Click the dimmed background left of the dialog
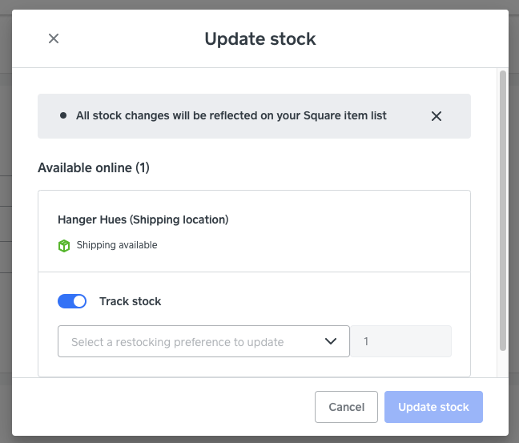 click(5, 240)
